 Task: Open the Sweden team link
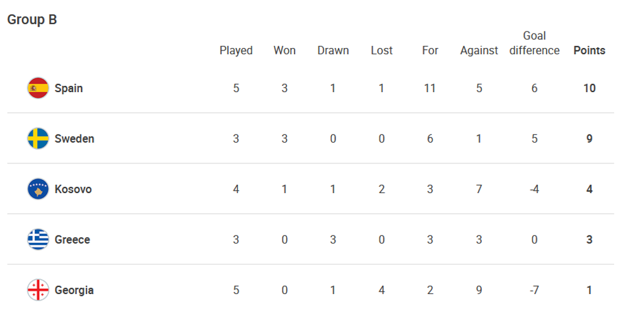74,139
